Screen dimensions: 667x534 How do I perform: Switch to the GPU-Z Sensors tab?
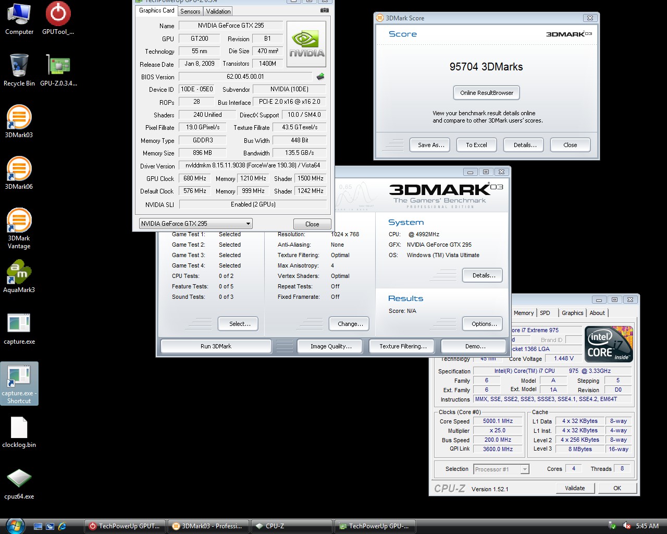(x=190, y=11)
